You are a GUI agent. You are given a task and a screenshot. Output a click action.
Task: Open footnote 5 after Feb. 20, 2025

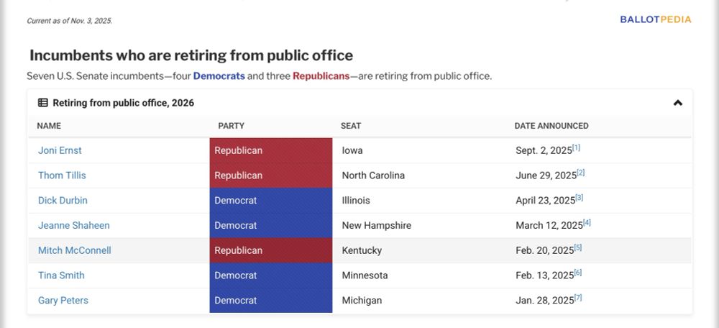[x=578, y=247]
